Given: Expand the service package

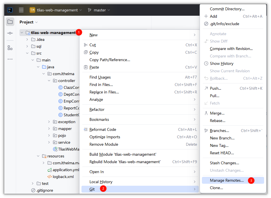Looking at the screenshot, I should pos(49,142).
